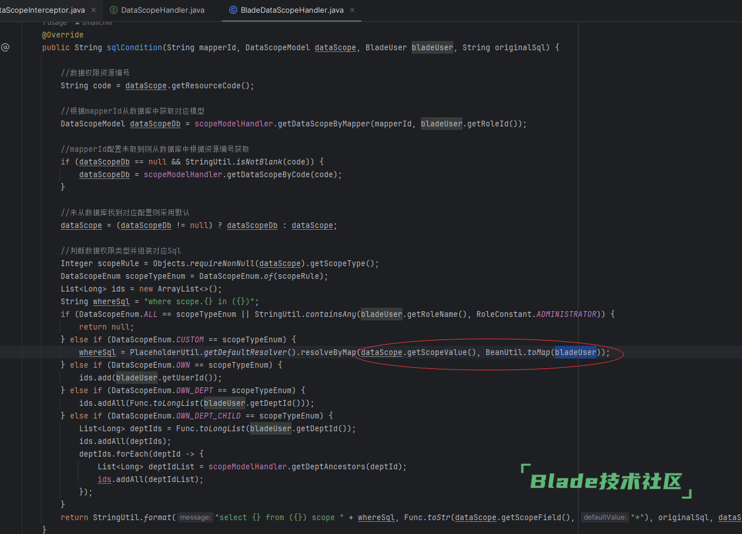The image size is (742, 534).
Task: Click Objects.requireNonNull call
Action: click(204, 263)
